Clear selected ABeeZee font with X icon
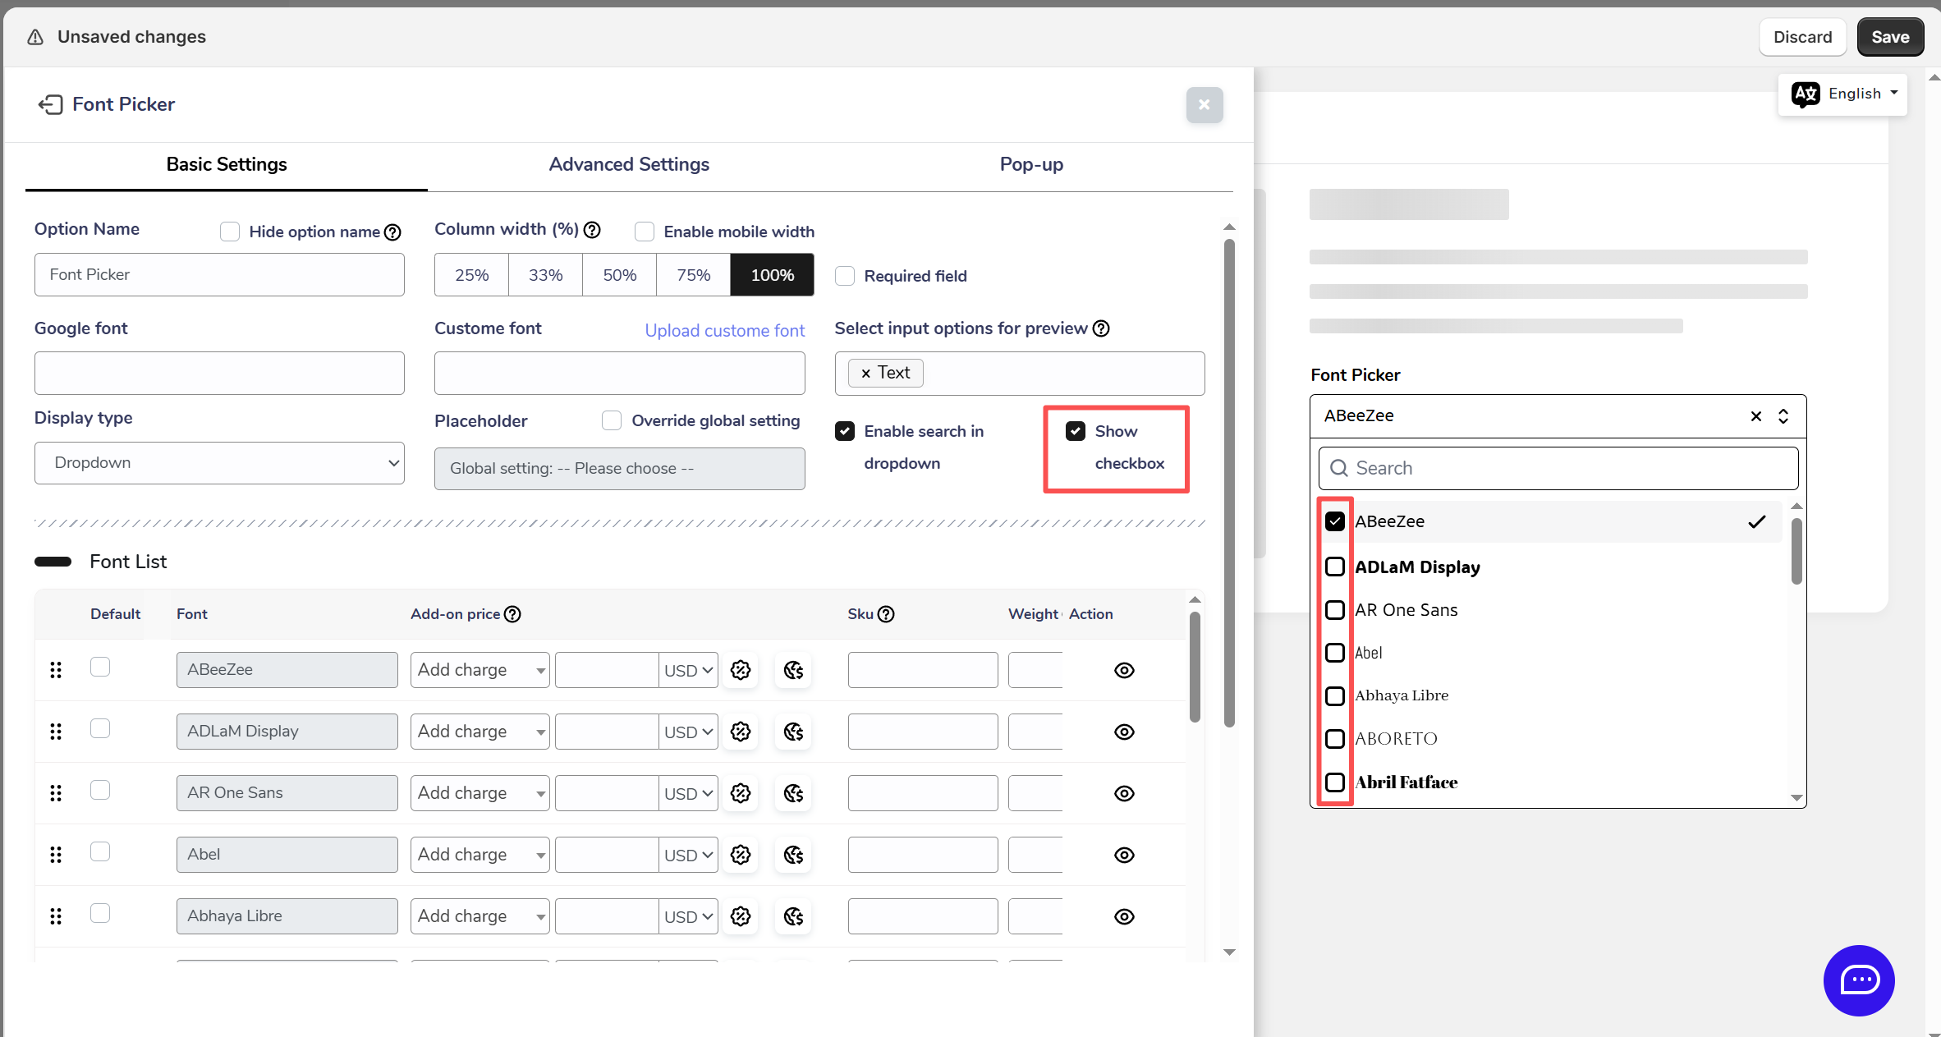 coord(1756,416)
